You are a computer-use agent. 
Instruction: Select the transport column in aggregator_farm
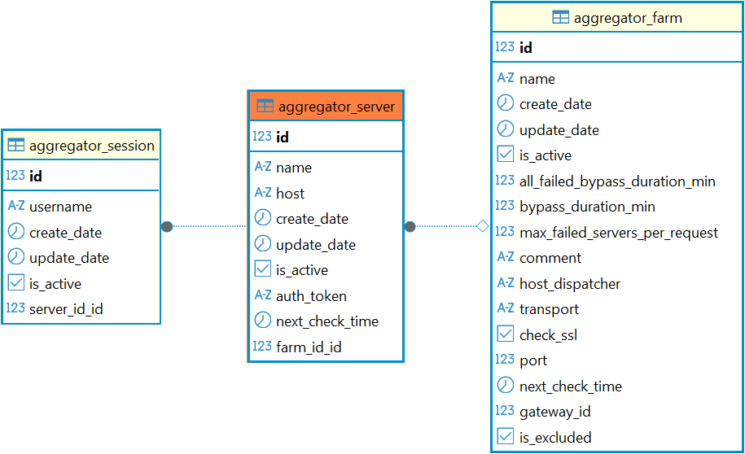549,309
